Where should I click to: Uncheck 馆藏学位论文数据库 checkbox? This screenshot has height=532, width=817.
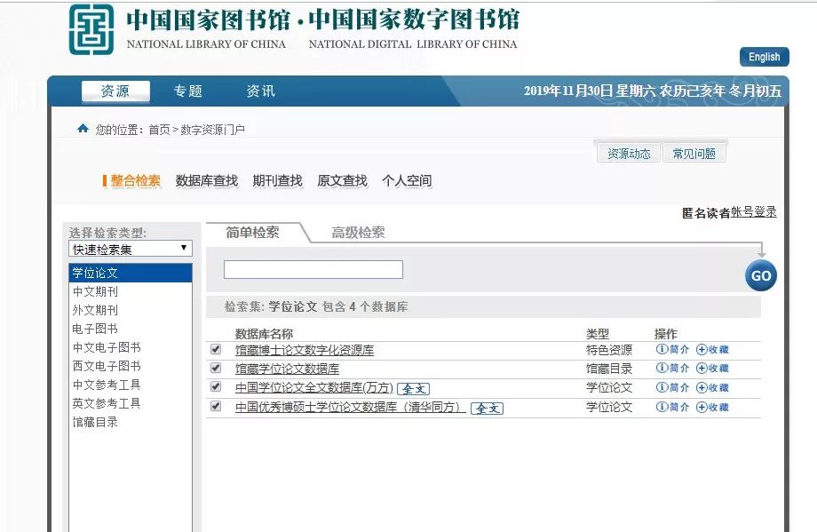click(x=216, y=368)
